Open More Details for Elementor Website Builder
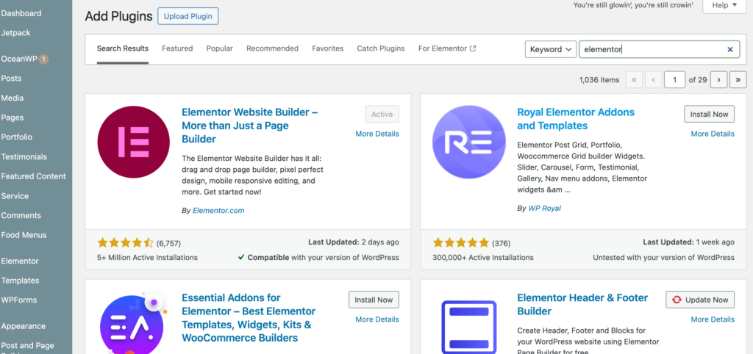The image size is (753, 354). pyautogui.click(x=376, y=134)
